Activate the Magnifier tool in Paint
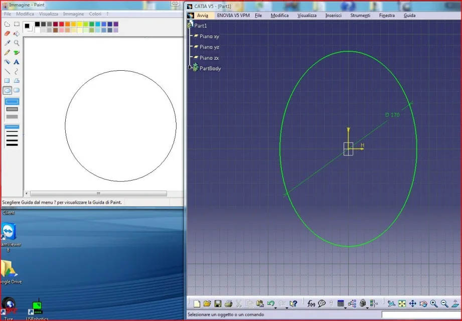 tap(17, 43)
